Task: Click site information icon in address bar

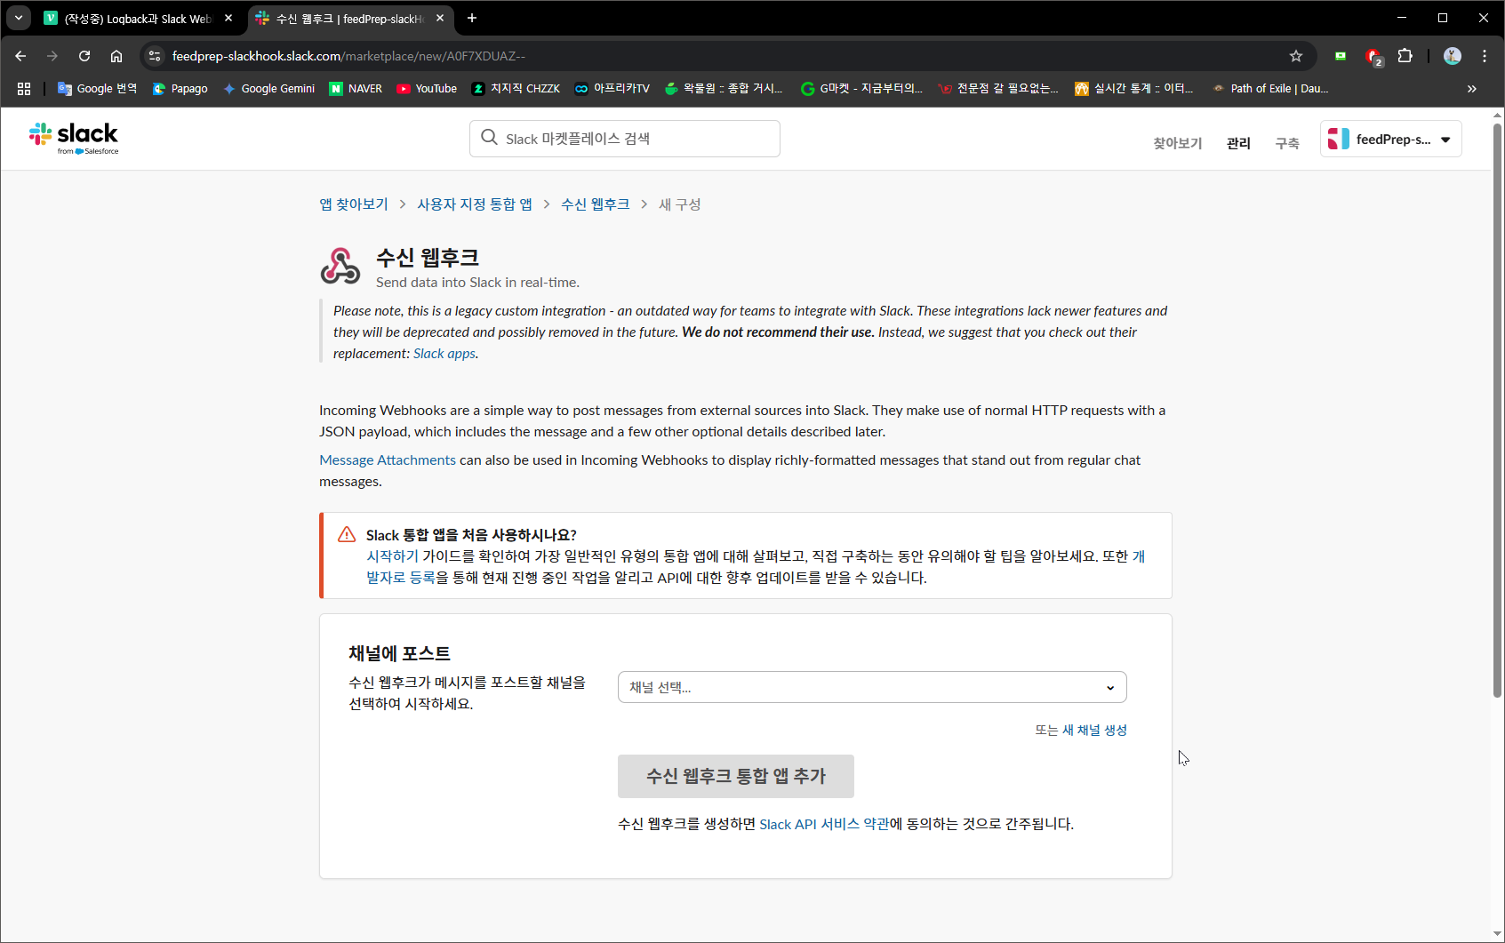Action: (155, 56)
